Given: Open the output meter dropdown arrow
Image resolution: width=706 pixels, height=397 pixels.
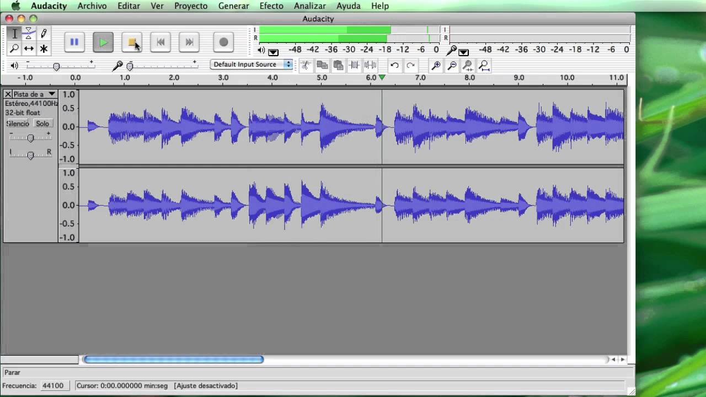Looking at the screenshot, I should (274, 52).
